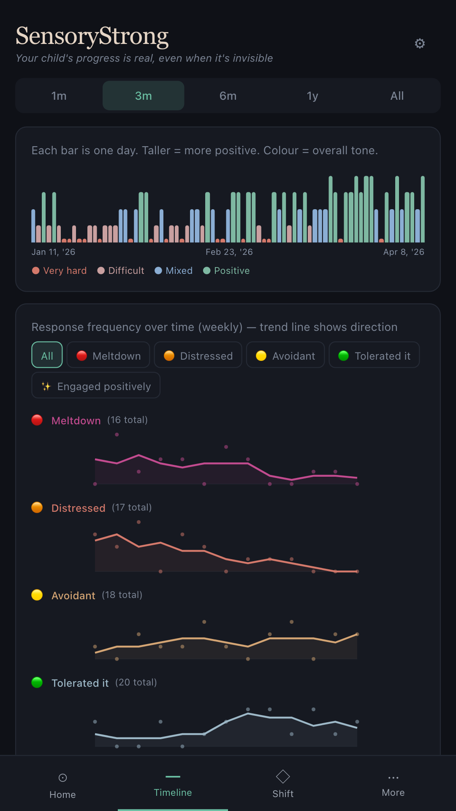Click the orange circle beside the Distressed heading
Image resolution: width=456 pixels, height=811 pixels.
[37, 508]
